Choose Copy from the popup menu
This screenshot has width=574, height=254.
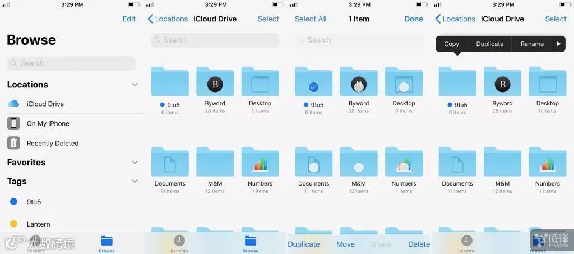click(x=451, y=44)
